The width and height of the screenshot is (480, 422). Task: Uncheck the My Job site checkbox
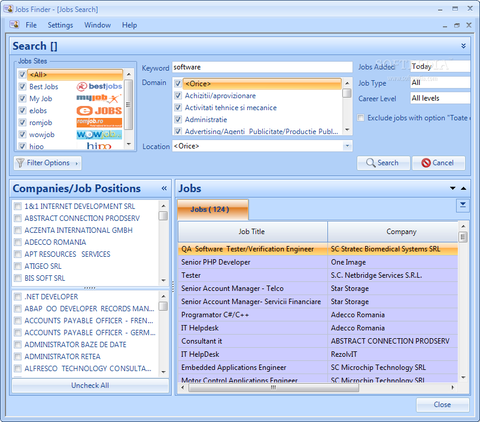click(22, 98)
